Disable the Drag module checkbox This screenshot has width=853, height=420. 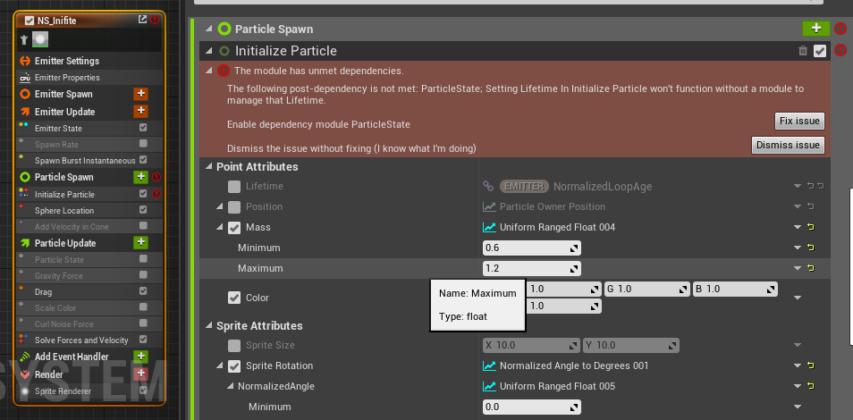coord(143,291)
